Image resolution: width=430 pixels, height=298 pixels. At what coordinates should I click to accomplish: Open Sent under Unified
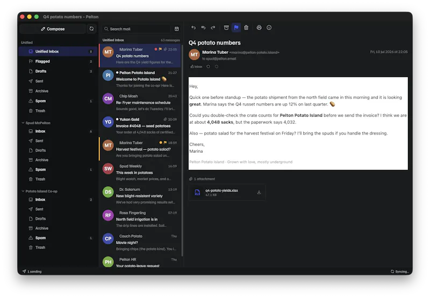tap(58, 81)
